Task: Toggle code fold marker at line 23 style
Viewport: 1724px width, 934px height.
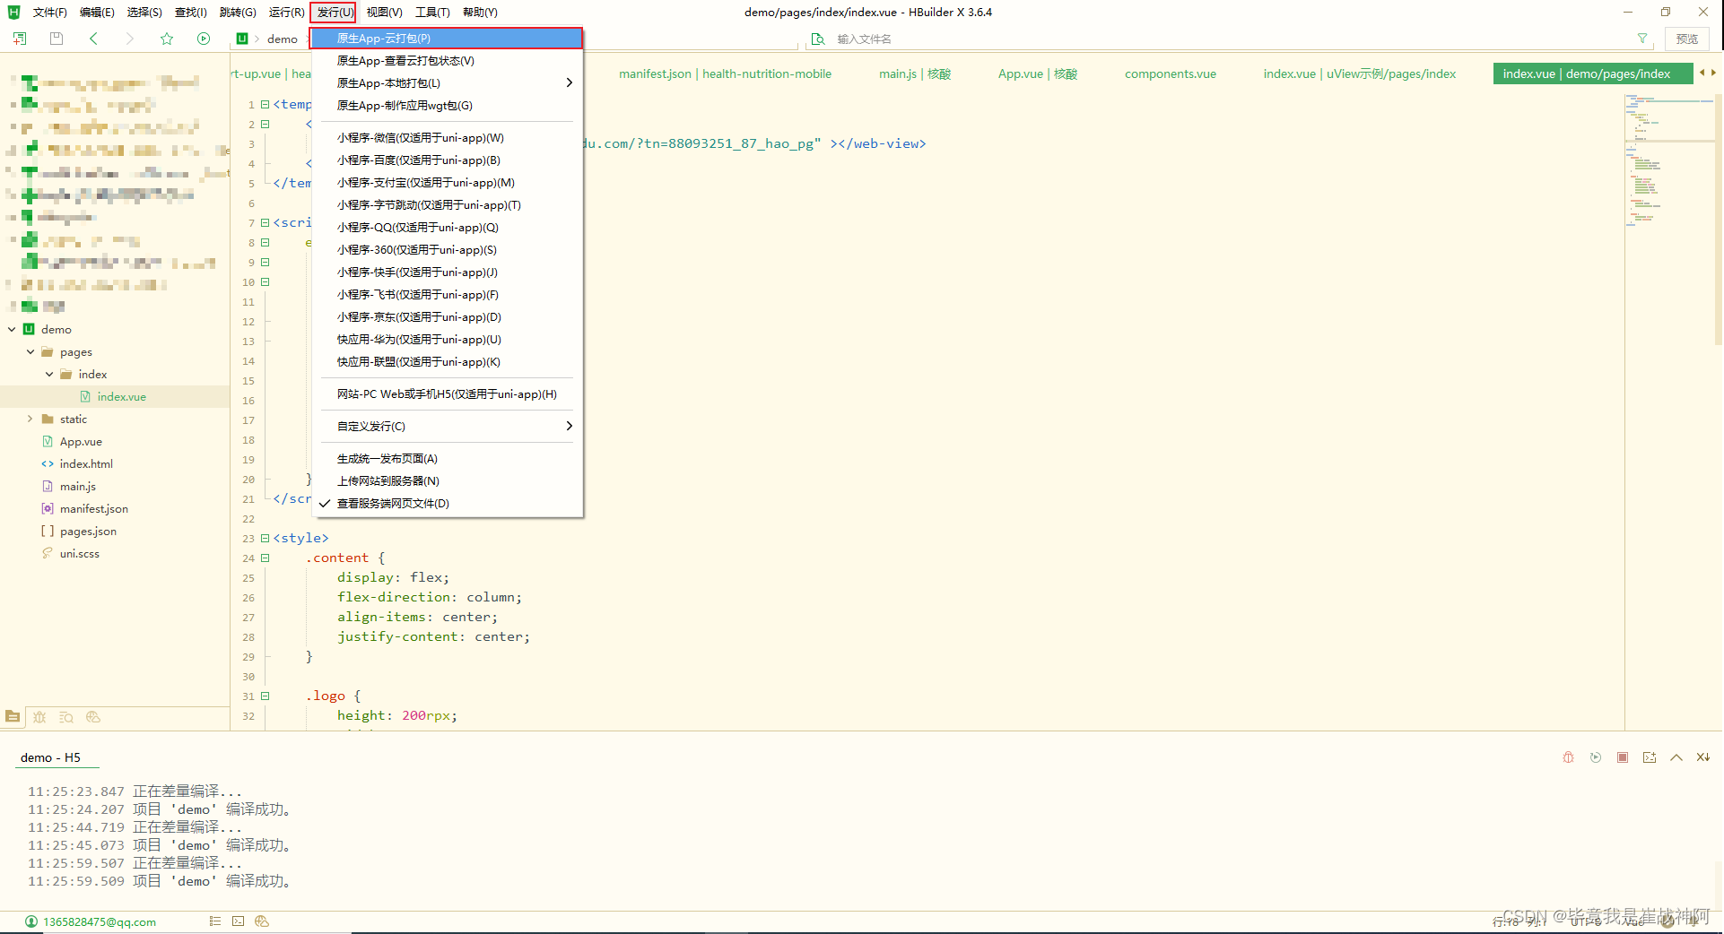Action: point(265,539)
